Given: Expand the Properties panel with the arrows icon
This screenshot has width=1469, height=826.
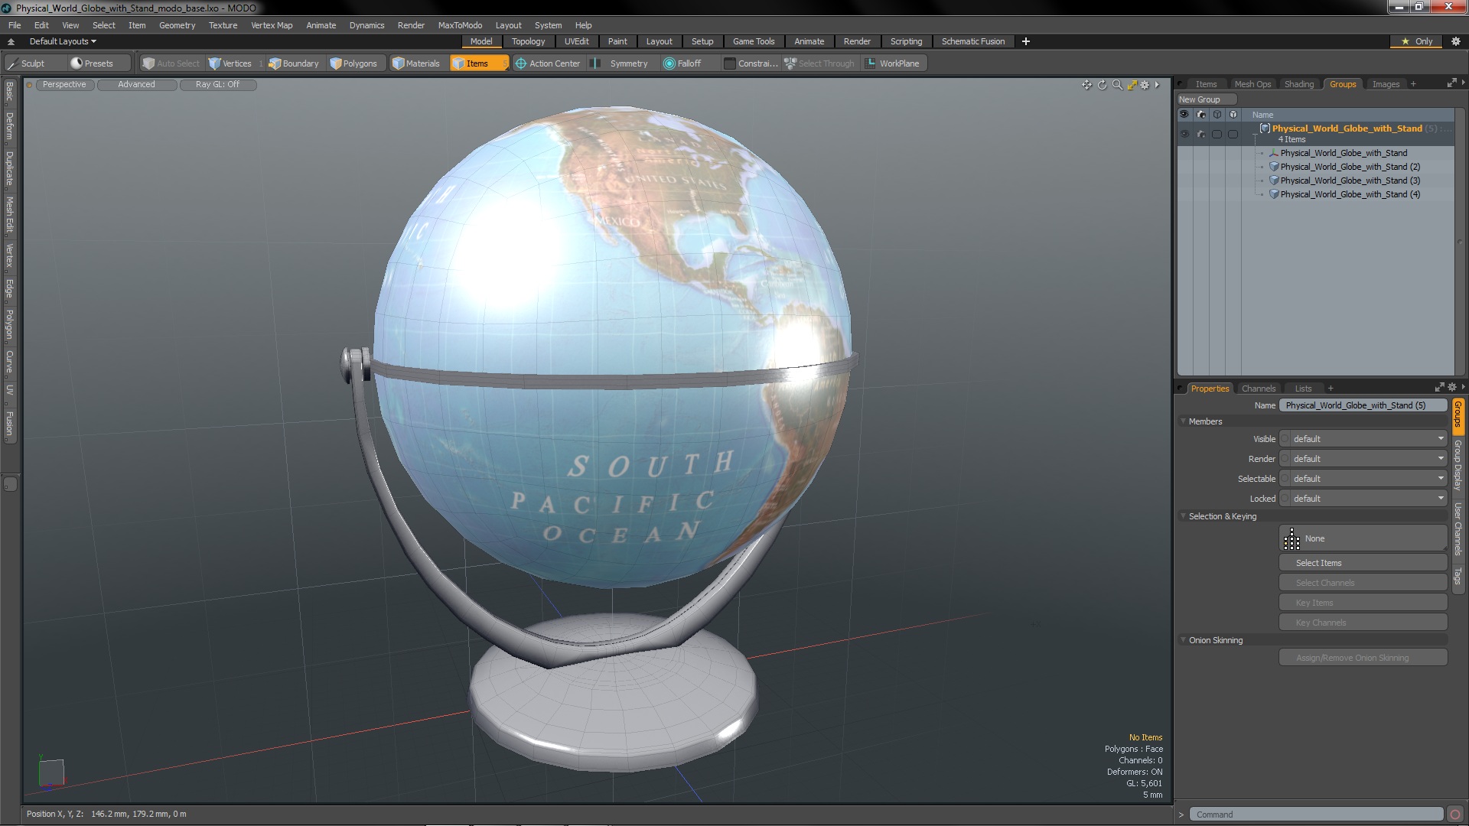Looking at the screenshot, I should pyautogui.click(x=1439, y=388).
